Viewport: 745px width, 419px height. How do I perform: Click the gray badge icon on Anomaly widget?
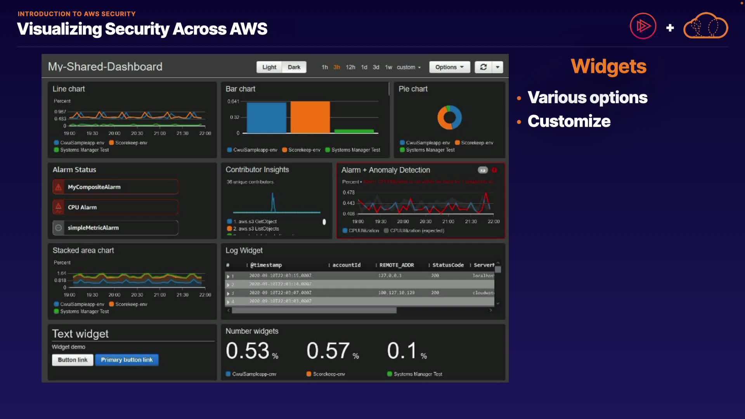(482, 170)
